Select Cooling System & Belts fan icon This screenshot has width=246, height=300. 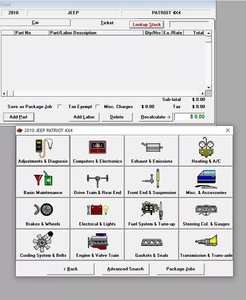(43, 241)
